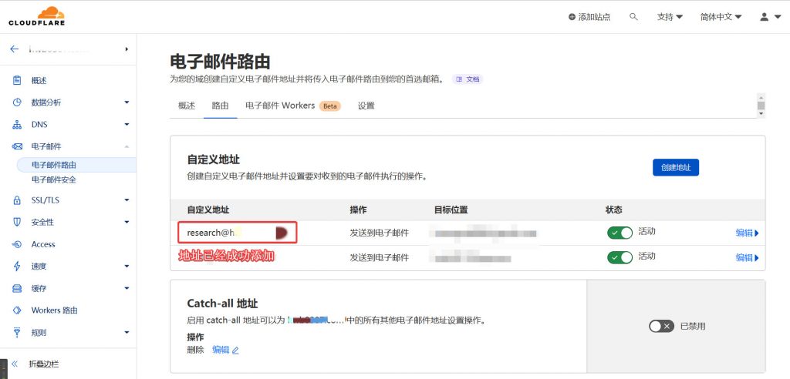
Task: Click the 创建地址 button
Action: tap(676, 168)
